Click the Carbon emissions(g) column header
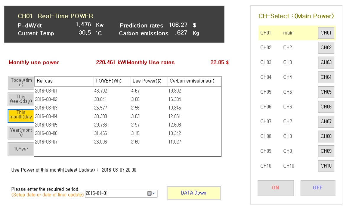Viewport: 343px width, 206px height. [x=194, y=81]
